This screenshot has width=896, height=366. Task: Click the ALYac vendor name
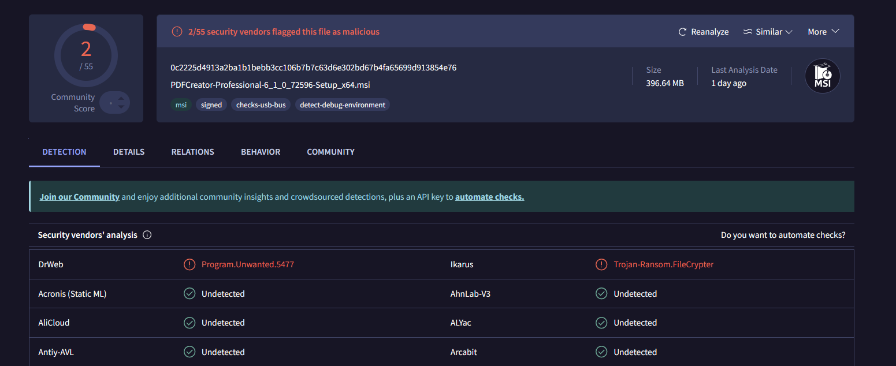pyautogui.click(x=460, y=323)
